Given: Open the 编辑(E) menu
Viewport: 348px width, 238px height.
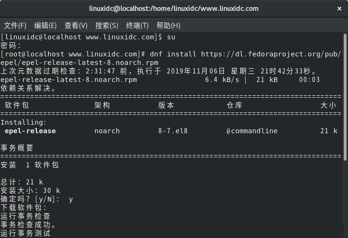Looking at the screenshot, I should (46, 26).
